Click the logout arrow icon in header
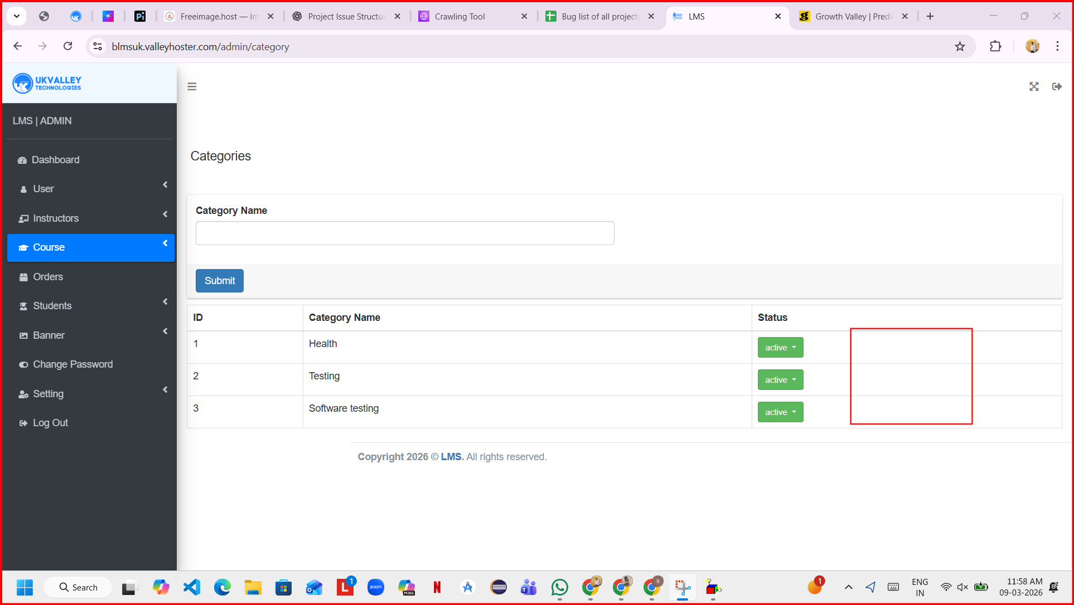Image resolution: width=1074 pixels, height=605 pixels. tap(1057, 86)
